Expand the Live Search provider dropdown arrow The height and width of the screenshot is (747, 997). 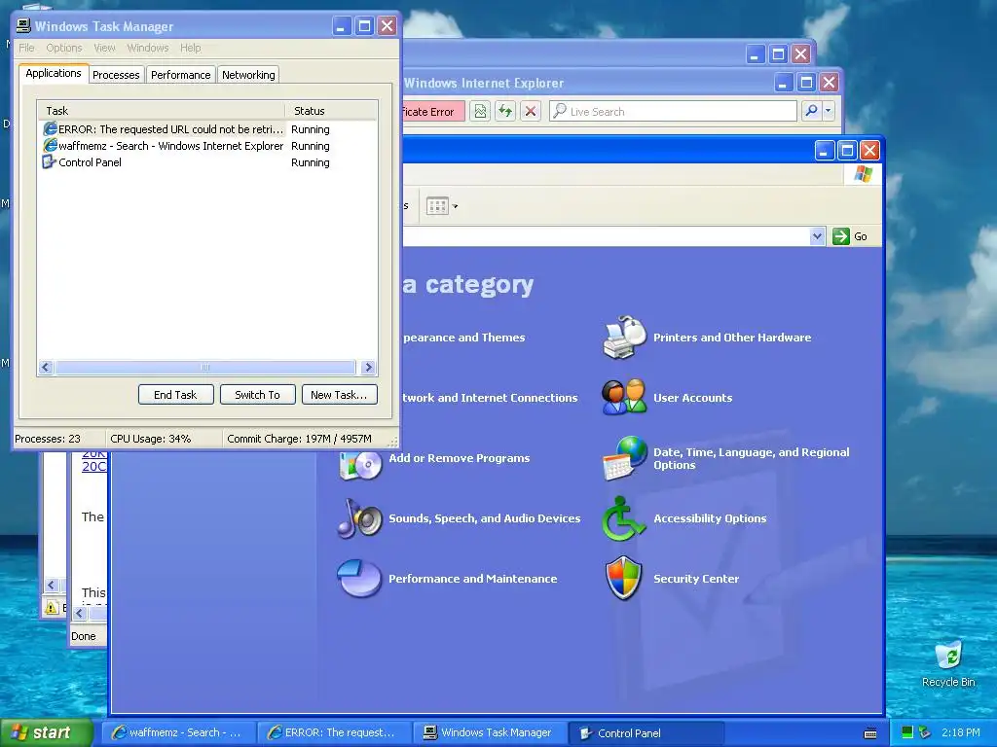pos(828,111)
